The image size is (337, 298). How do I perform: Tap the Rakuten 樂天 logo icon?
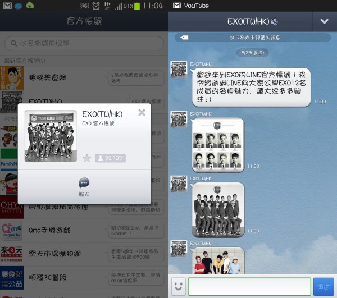[12, 254]
